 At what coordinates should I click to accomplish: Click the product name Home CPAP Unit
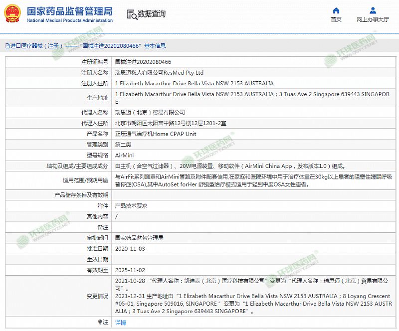click(x=156, y=134)
